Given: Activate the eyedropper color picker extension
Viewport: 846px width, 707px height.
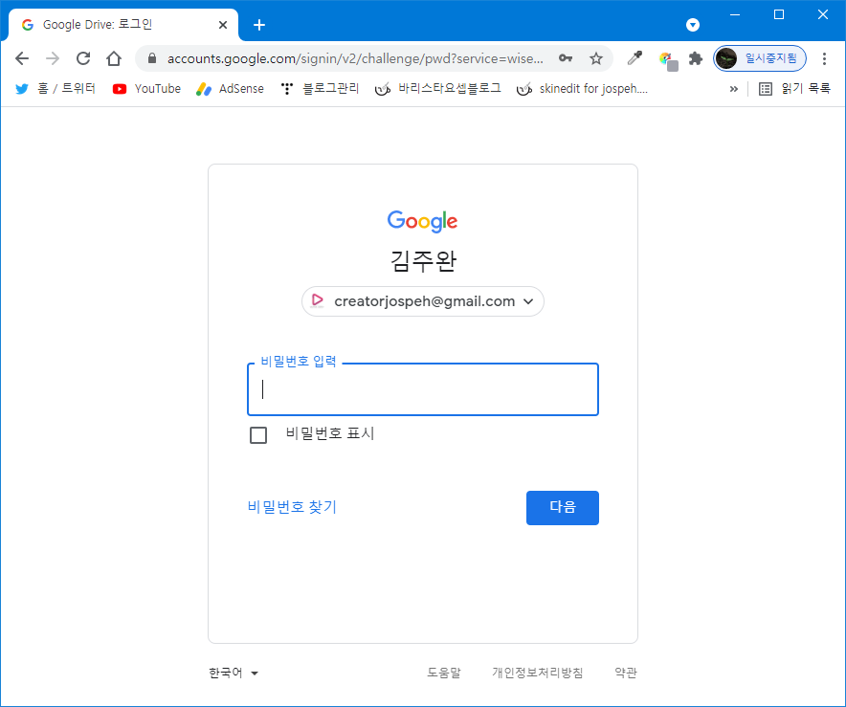Looking at the screenshot, I should (x=634, y=58).
